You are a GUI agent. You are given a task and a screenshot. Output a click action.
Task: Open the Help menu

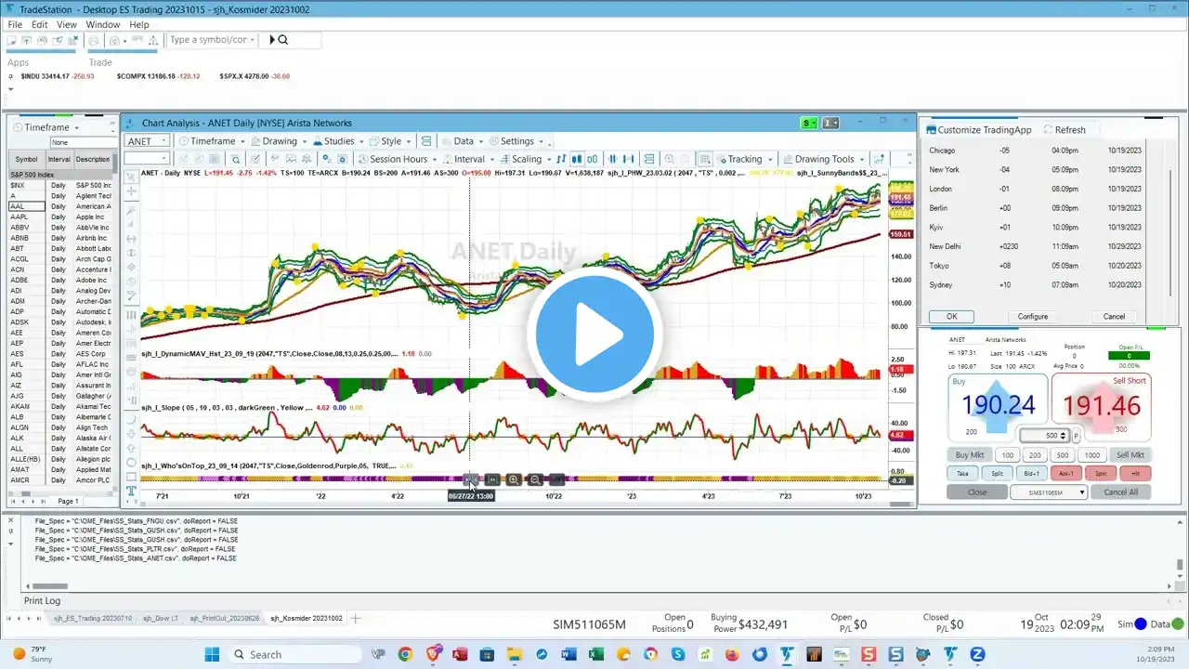[139, 24]
